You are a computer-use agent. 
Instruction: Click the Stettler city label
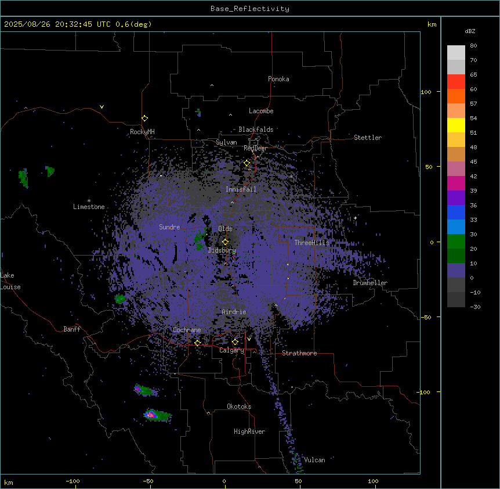point(368,138)
